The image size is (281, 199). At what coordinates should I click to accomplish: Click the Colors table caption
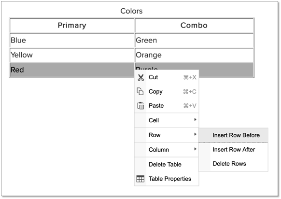click(131, 11)
